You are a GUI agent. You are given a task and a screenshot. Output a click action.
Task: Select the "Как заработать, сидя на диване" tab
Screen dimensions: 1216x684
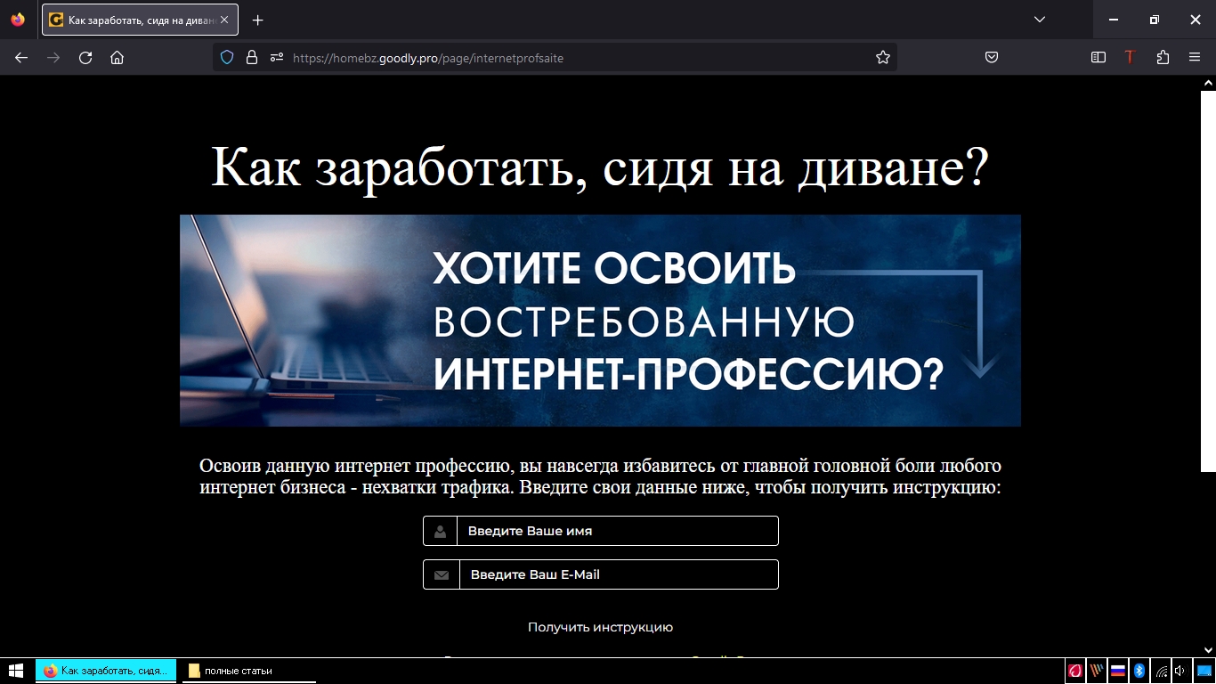click(140, 20)
